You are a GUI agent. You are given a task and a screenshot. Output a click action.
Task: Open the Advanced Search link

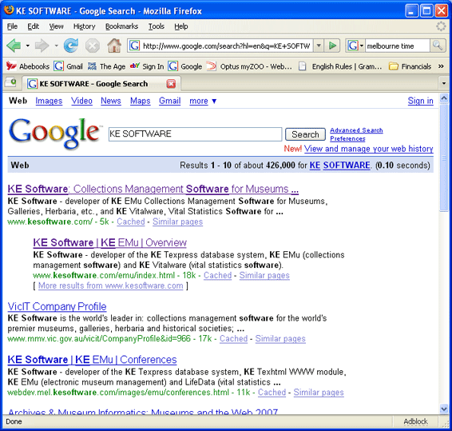356,130
